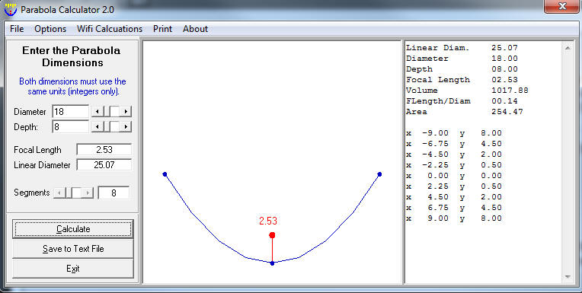Click the Volume 1017.88 result line

click(467, 91)
